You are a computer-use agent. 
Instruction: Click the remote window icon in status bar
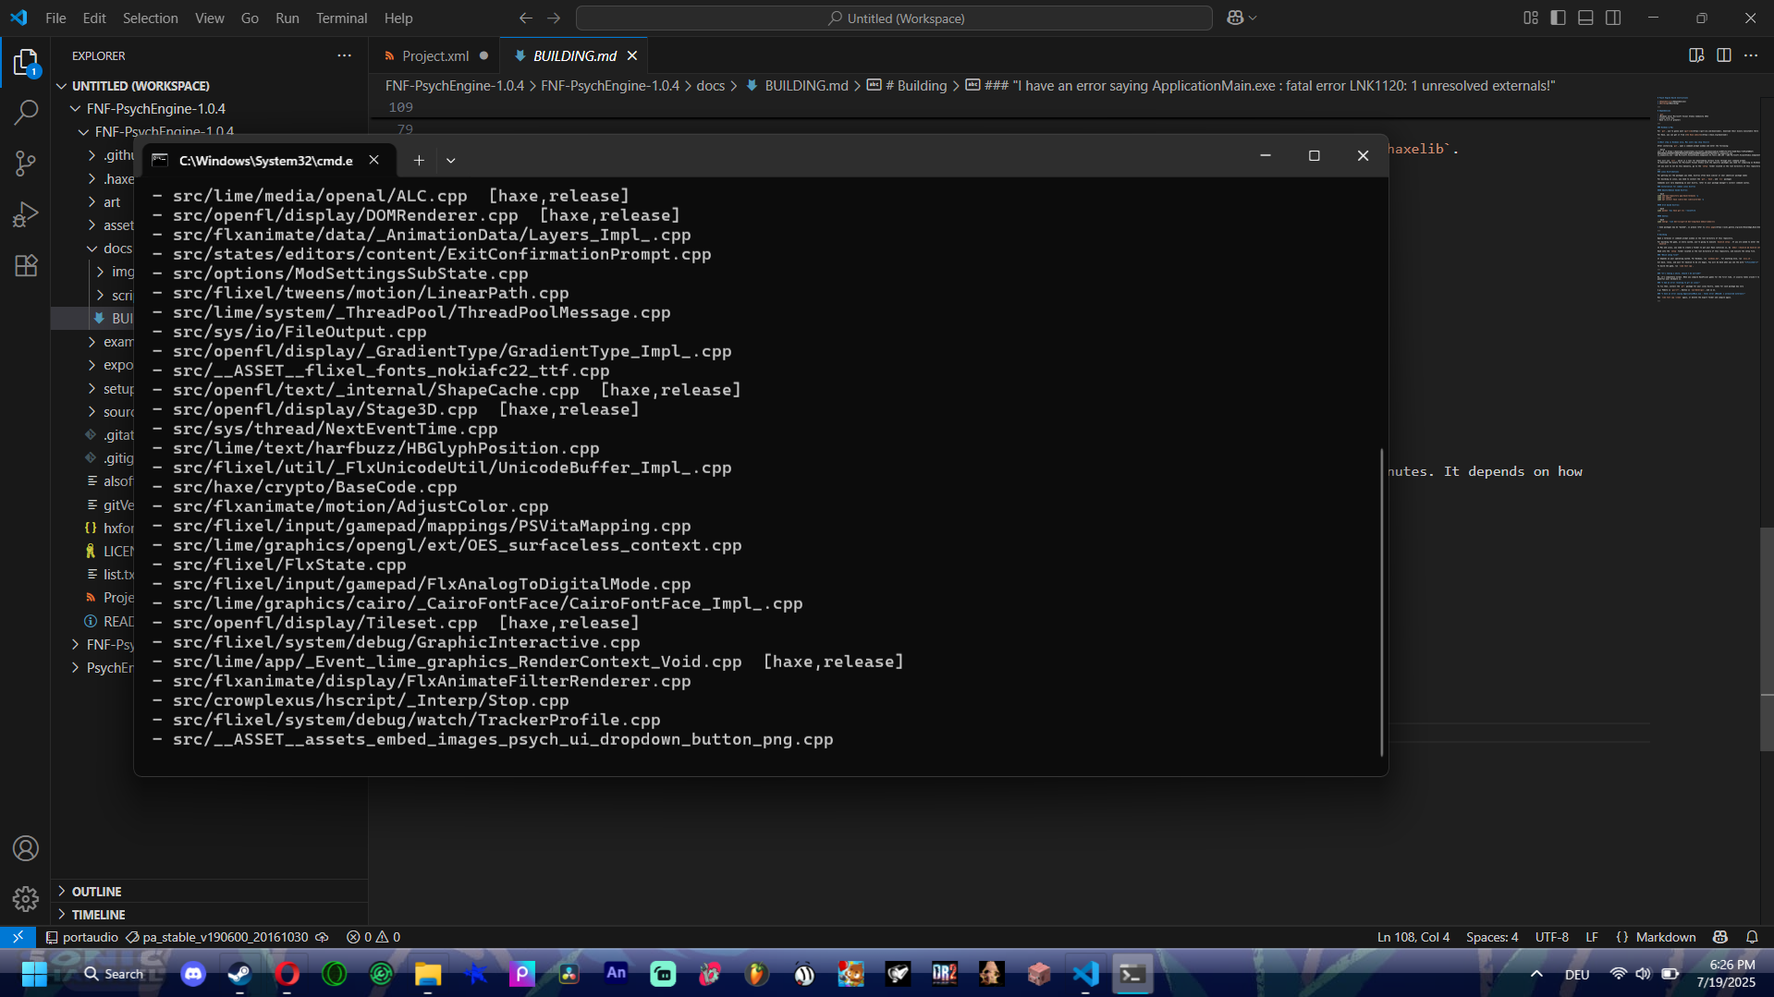click(18, 937)
